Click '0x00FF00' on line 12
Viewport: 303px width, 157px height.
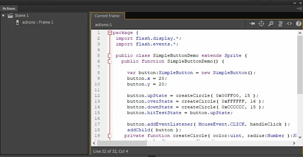tap(227, 96)
